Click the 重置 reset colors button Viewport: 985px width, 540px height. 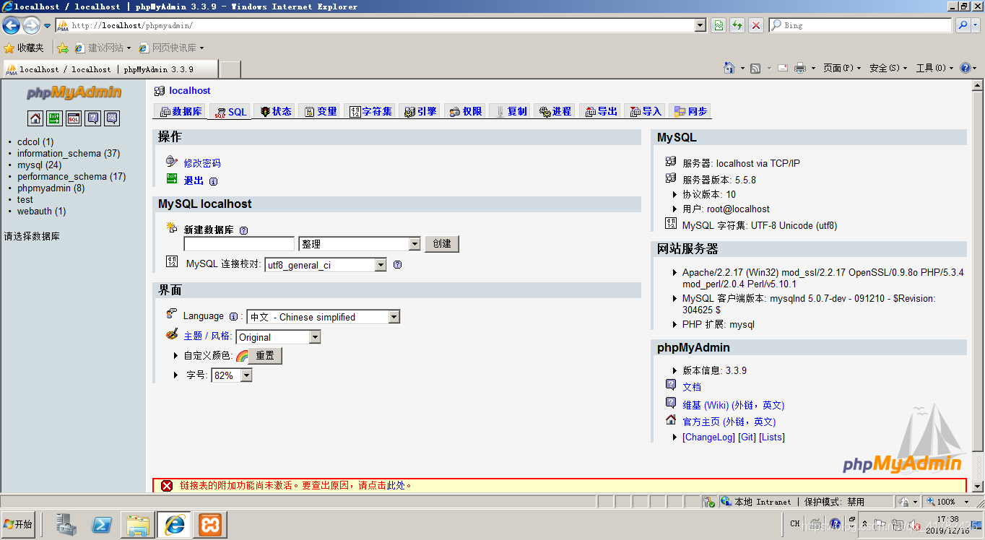[265, 356]
